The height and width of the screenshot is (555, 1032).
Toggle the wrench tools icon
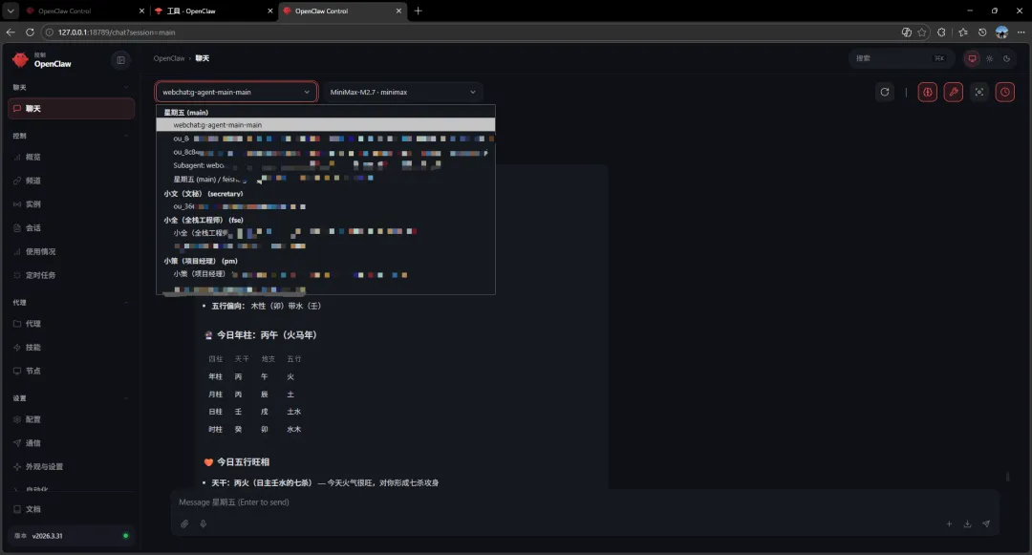(x=953, y=92)
